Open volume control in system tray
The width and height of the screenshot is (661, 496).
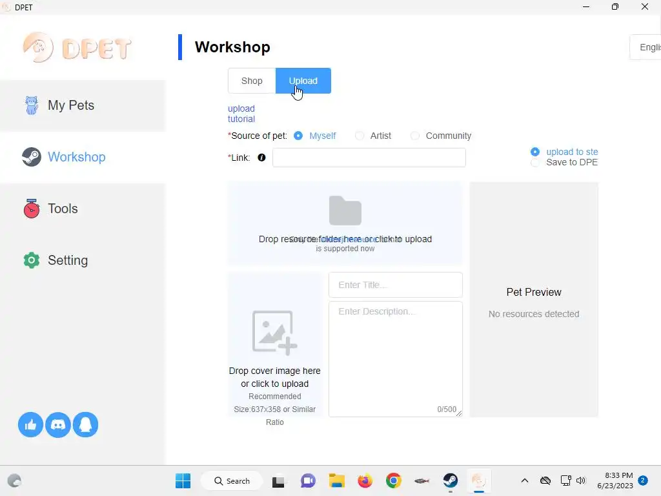[581, 480]
